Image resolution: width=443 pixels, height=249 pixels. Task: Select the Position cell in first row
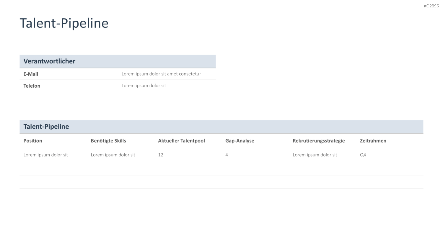pos(46,155)
